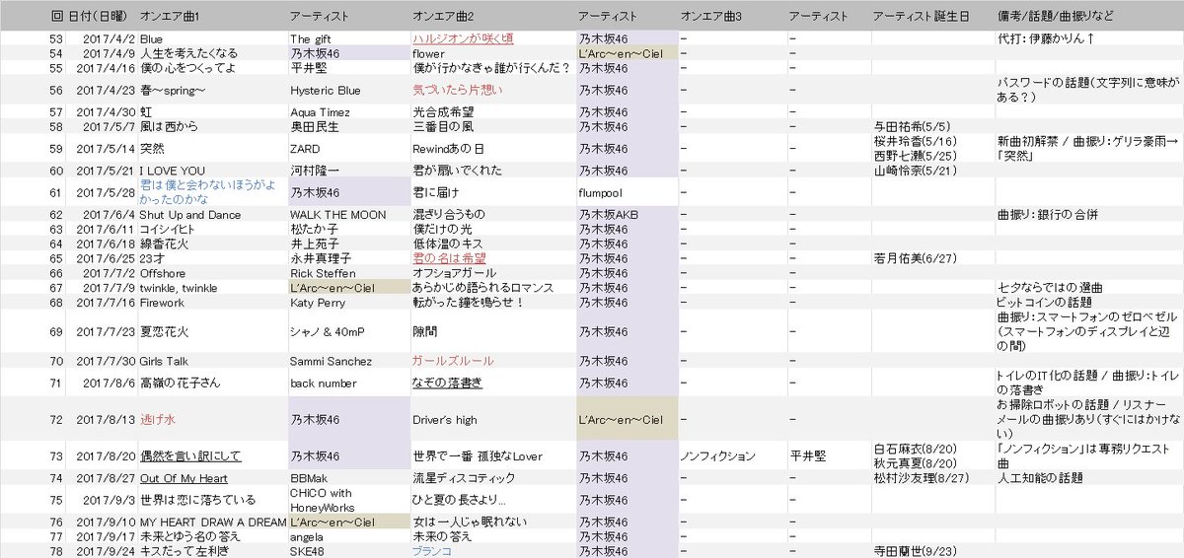Select the red 'ガールズルール' cell
This screenshot has width=1184, height=558.
coord(453,362)
